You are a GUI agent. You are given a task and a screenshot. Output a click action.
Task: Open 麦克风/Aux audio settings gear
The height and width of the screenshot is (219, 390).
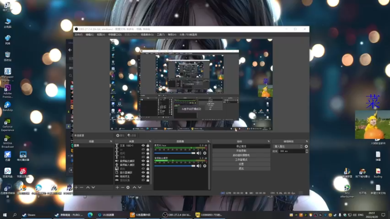205,153
